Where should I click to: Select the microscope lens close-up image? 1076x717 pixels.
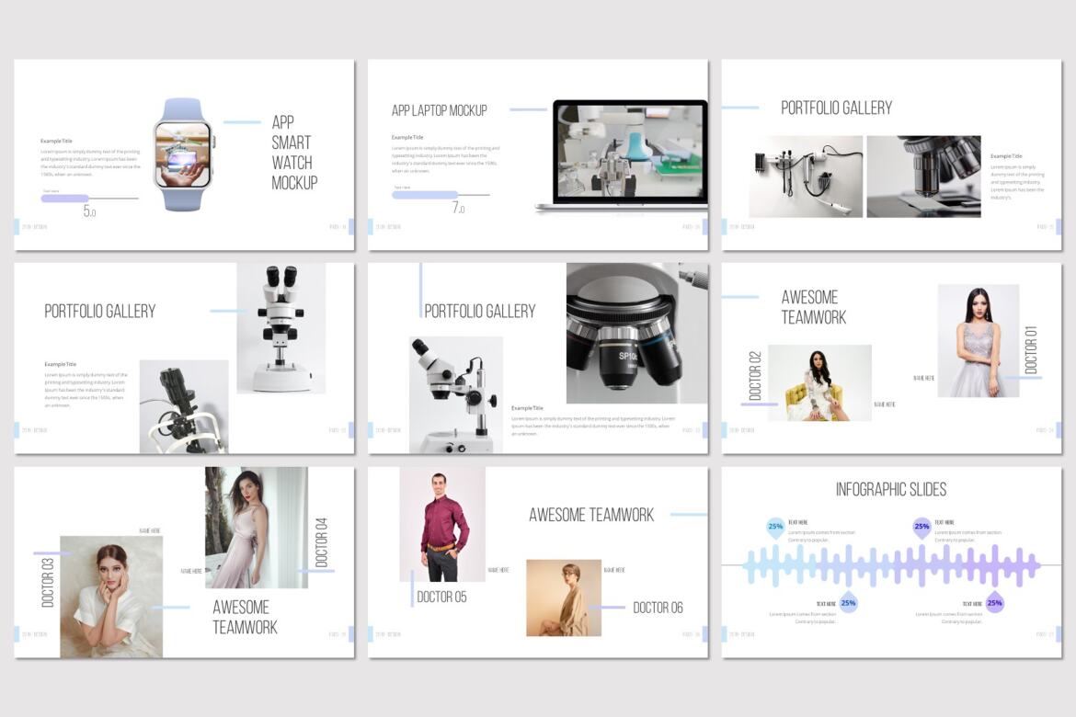click(x=923, y=175)
